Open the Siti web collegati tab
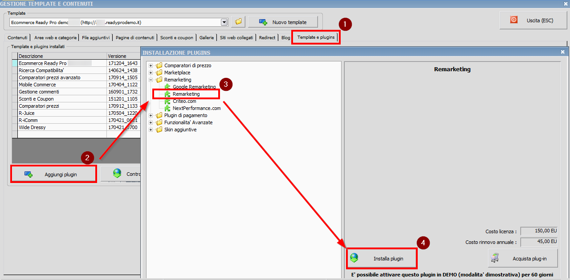570x280 pixels. 236,38
